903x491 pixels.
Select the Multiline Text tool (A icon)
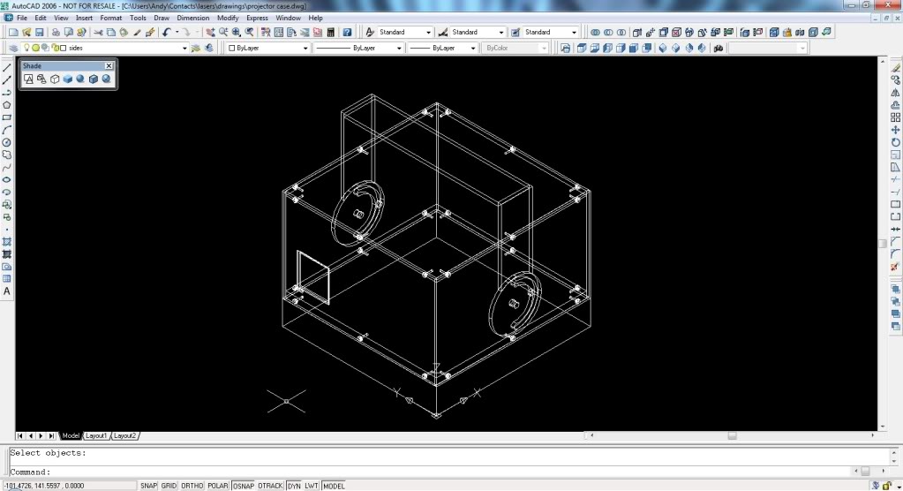coord(7,291)
